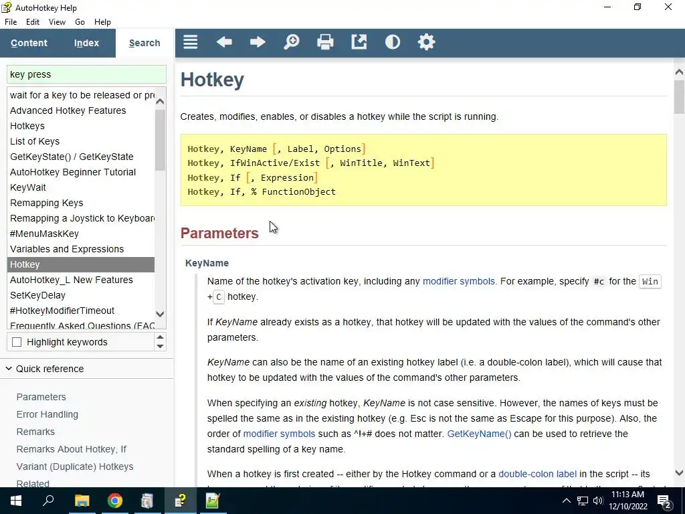This screenshot has height=514, width=685.
Task: Go back with the left arrow icon
Action: coord(224,42)
